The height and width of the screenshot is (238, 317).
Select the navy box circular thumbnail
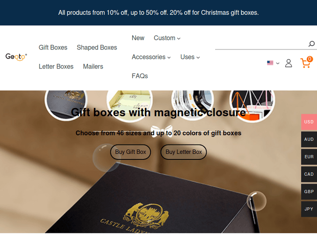click(x=66, y=105)
